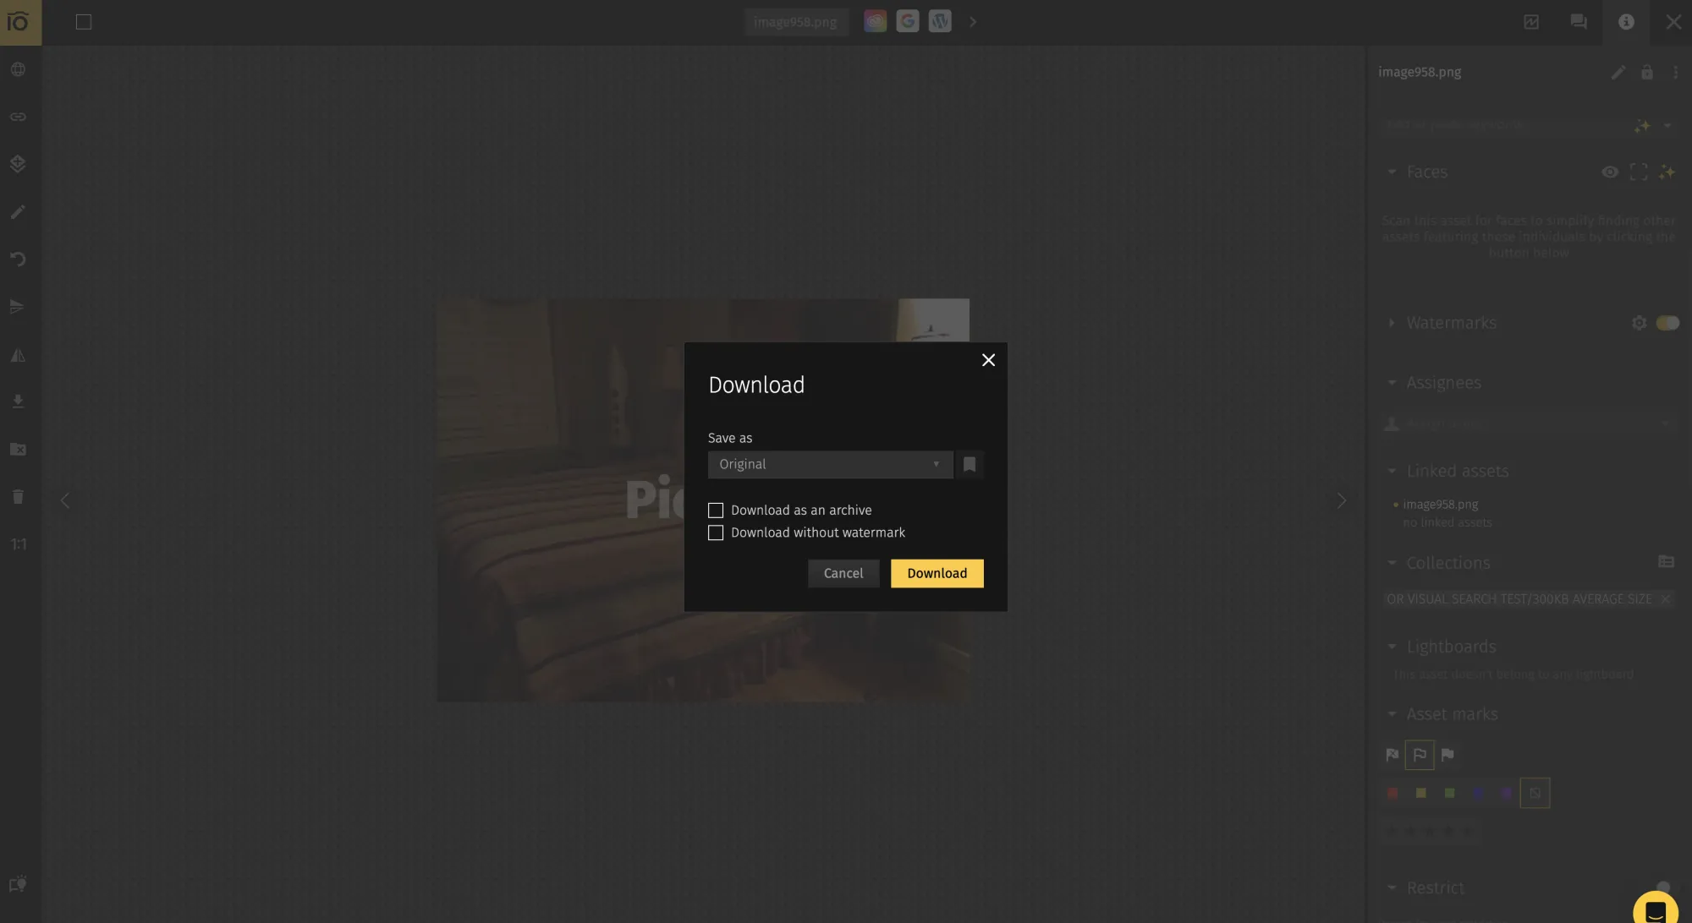Close the Download dialog with the X
Screen dimensions: 1692x923
coord(988,360)
